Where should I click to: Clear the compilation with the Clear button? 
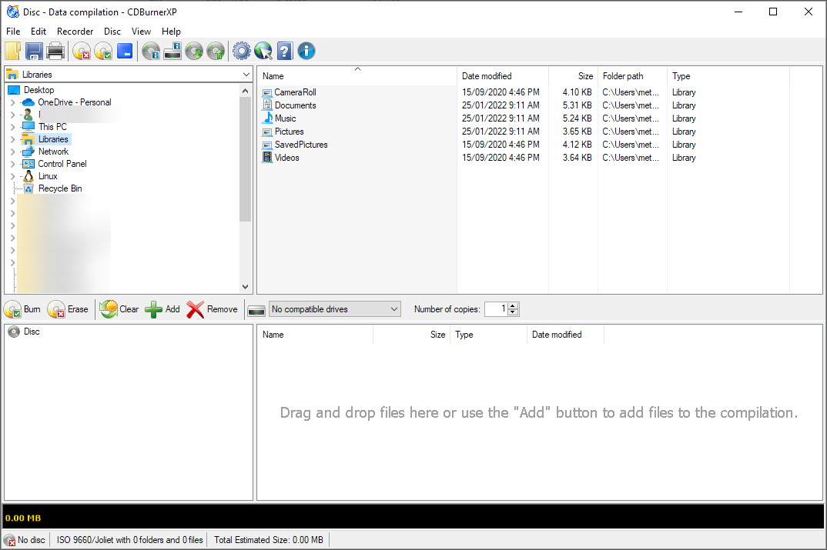pyautogui.click(x=119, y=309)
